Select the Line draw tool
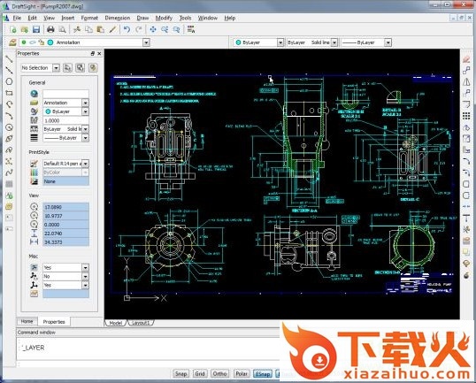This screenshot has height=383, width=476. point(9,59)
